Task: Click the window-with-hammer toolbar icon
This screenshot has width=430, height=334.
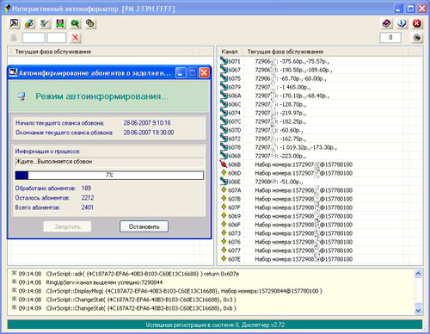Action: click(14, 23)
